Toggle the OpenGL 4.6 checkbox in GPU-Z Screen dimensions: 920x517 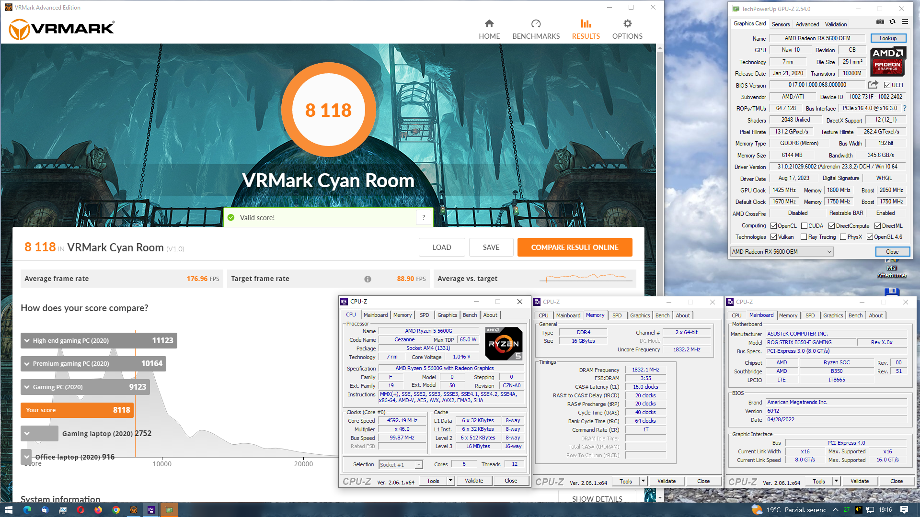click(x=870, y=237)
